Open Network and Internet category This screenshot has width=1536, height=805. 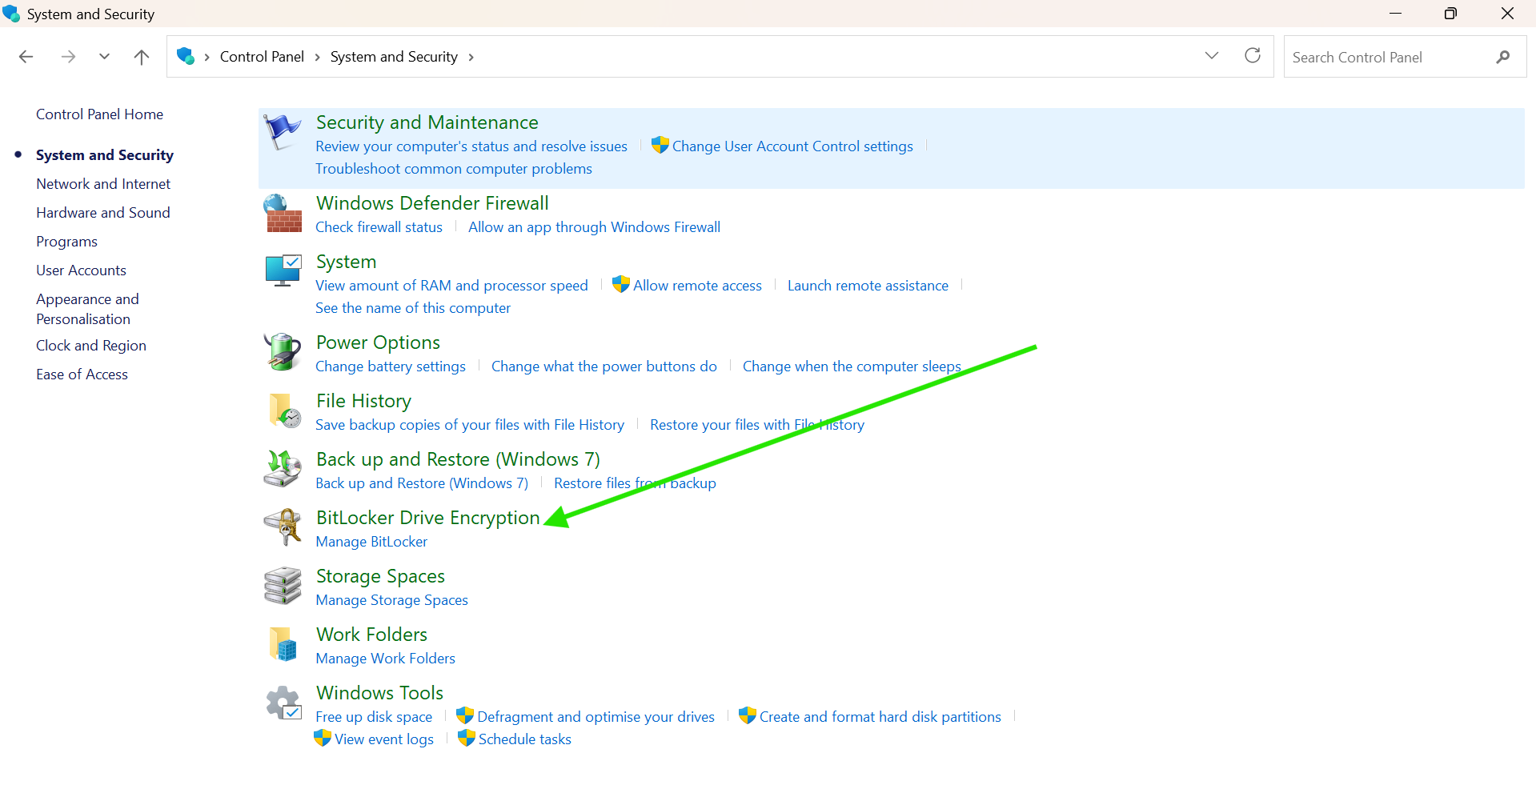(103, 184)
